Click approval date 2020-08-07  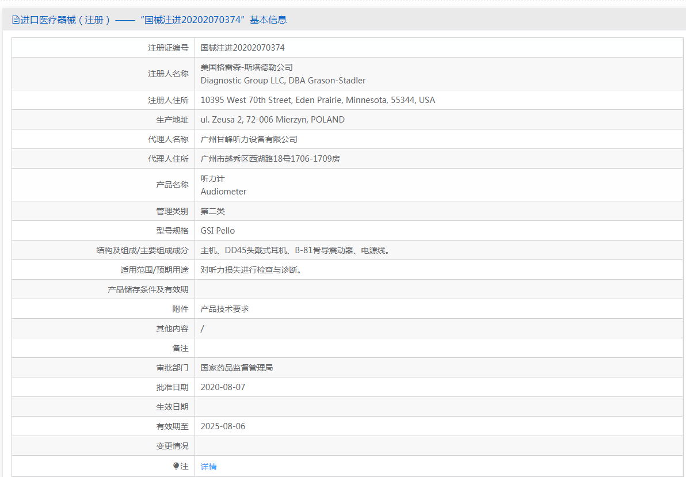pos(223,387)
